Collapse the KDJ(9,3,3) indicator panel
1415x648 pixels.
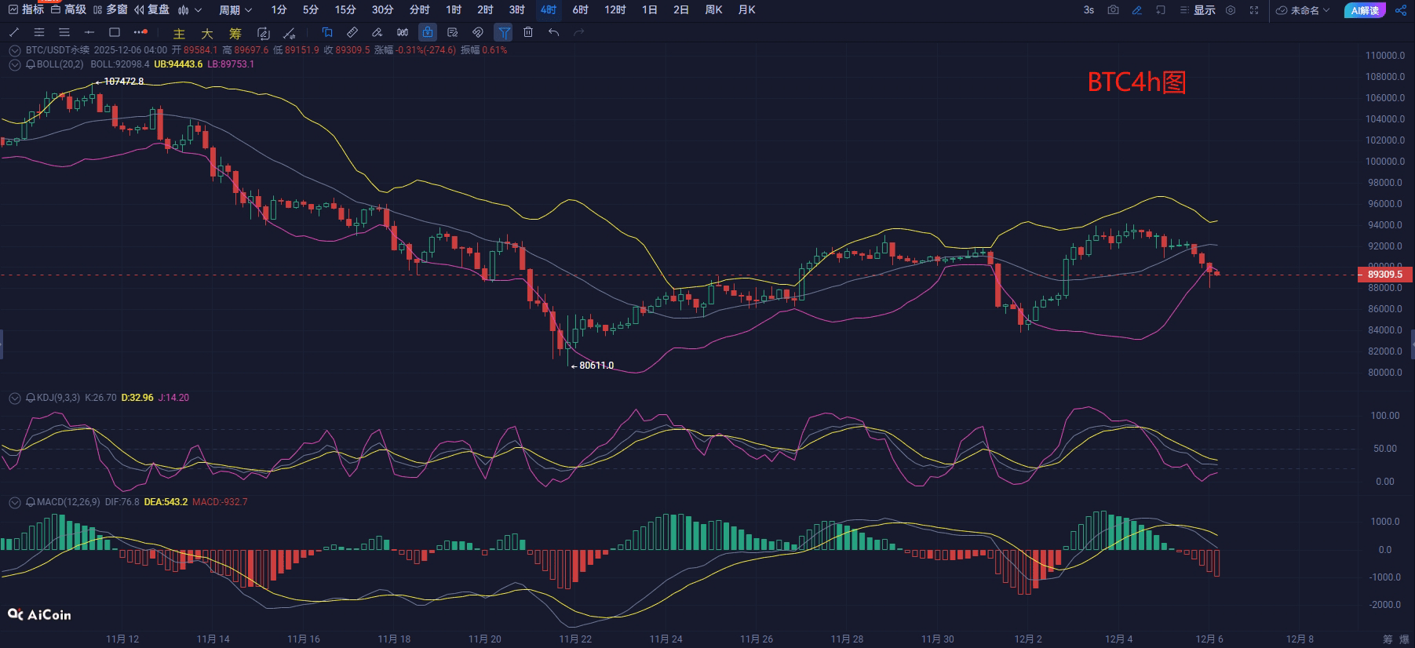click(14, 399)
